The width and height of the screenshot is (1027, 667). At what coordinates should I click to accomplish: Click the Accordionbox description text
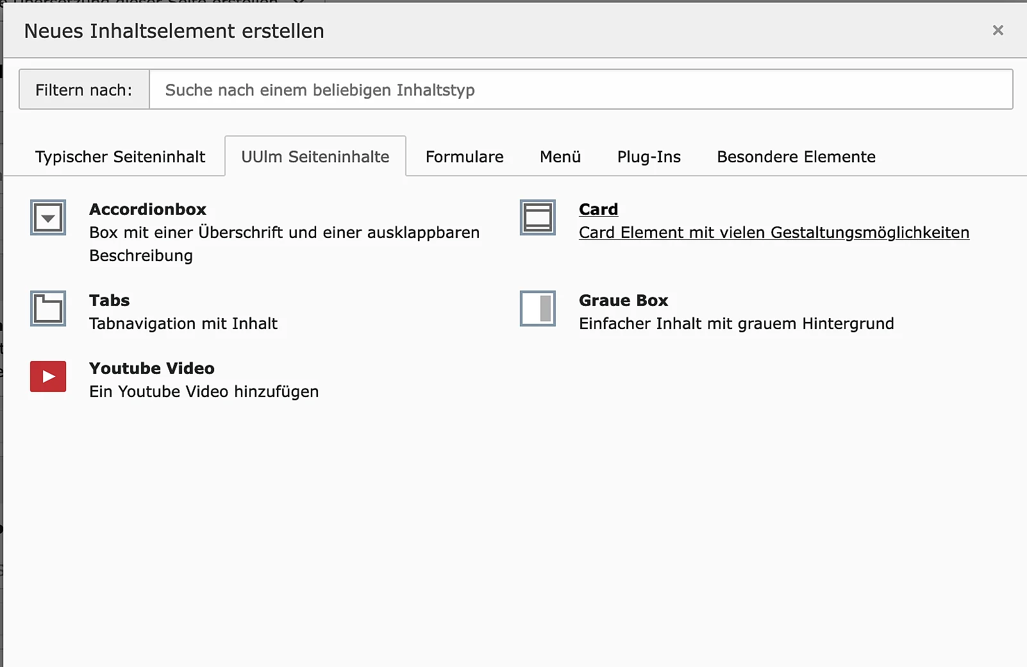point(284,244)
